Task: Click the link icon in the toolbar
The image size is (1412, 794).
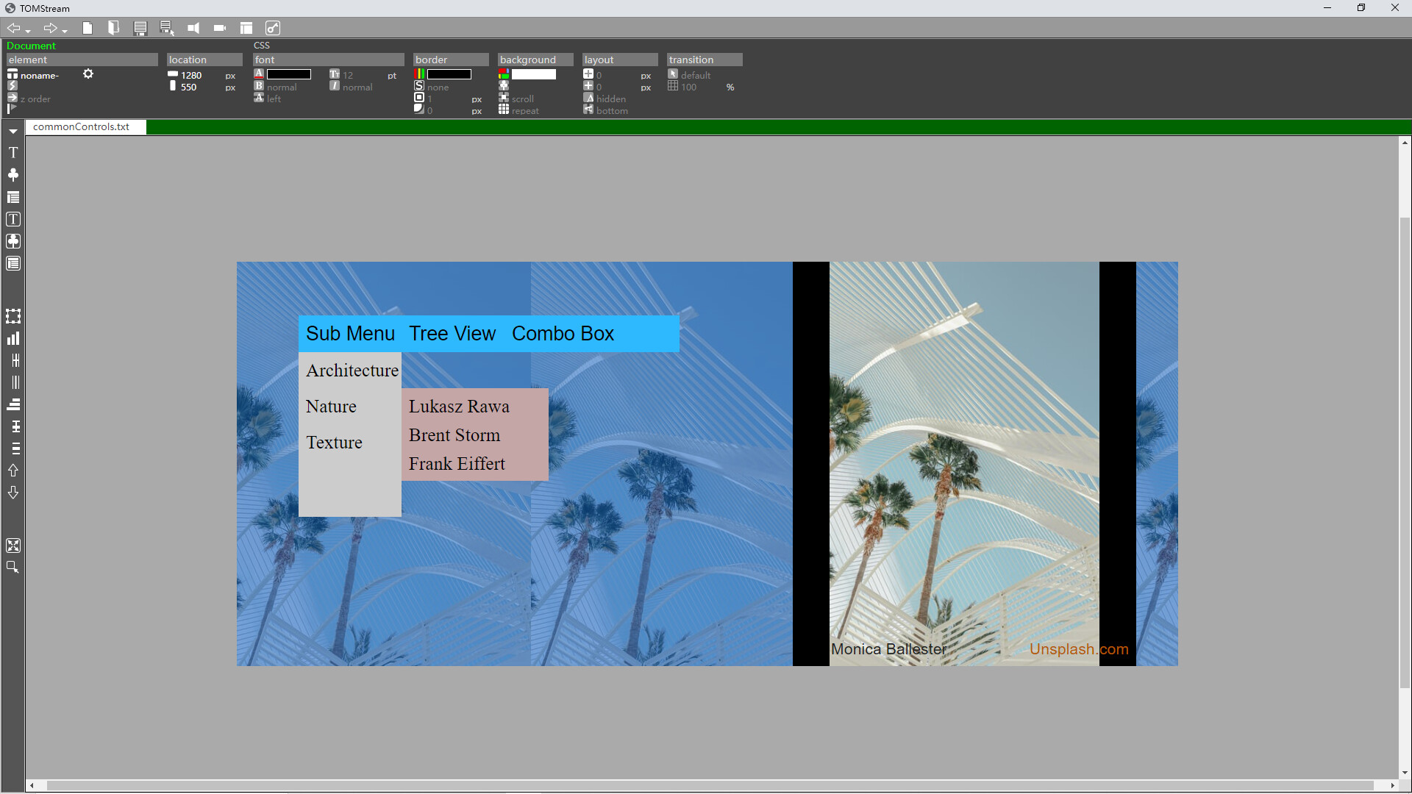Action: point(273,28)
